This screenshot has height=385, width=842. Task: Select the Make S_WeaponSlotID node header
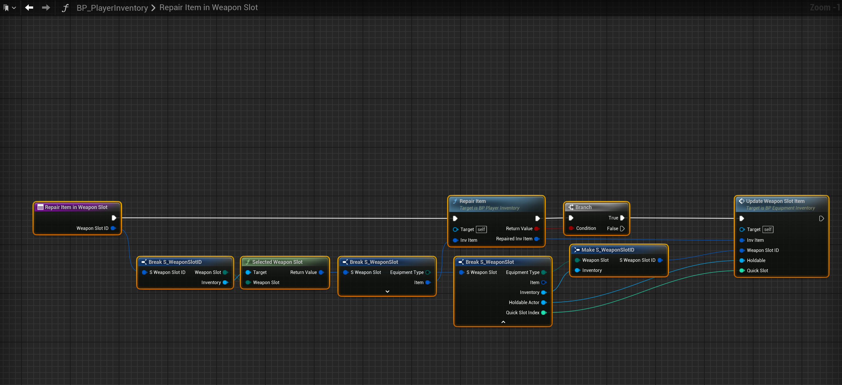[x=607, y=250]
